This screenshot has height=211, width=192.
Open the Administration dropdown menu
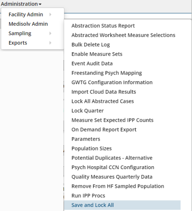point(21,4)
